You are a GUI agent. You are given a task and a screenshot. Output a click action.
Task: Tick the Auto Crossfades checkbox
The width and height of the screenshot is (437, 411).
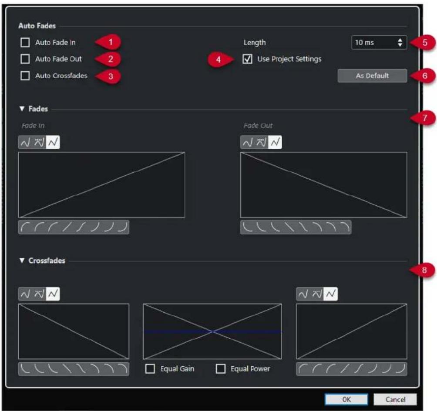point(25,76)
